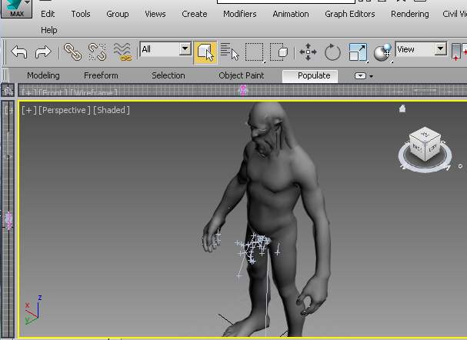Choose Rectangular Selection Region tool
Image resolution: width=467 pixels, height=340 pixels.
point(255,52)
